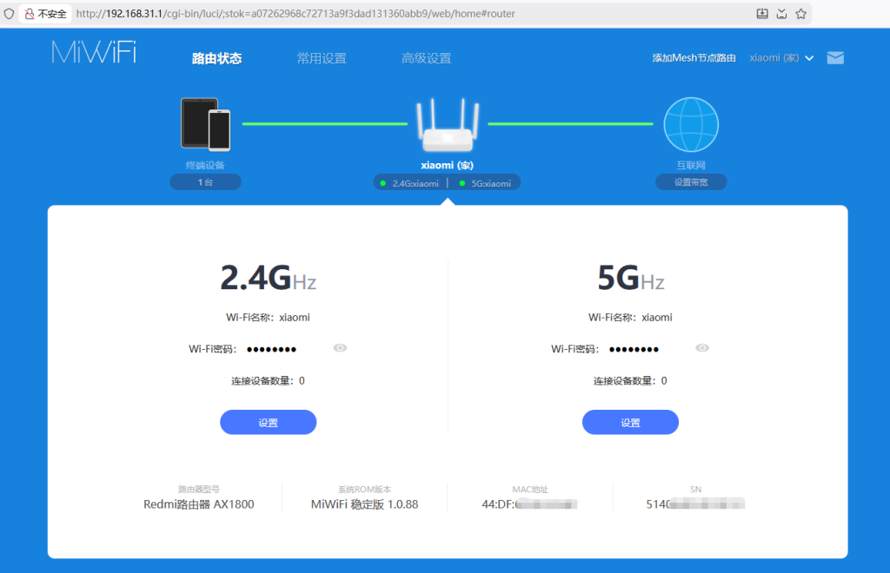The width and height of the screenshot is (890, 573).
Task: Open 设置带宽 bandwidth settings
Action: (x=690, y=181)
